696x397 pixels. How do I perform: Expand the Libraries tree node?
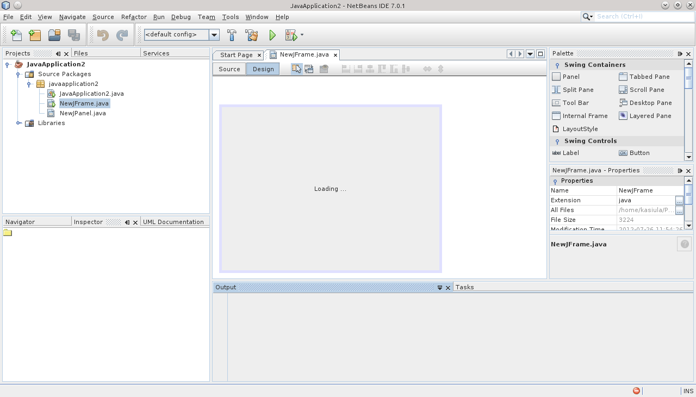(x=18, y=123)
